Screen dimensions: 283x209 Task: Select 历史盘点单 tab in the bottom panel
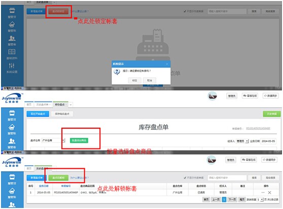tap(43, 168)
